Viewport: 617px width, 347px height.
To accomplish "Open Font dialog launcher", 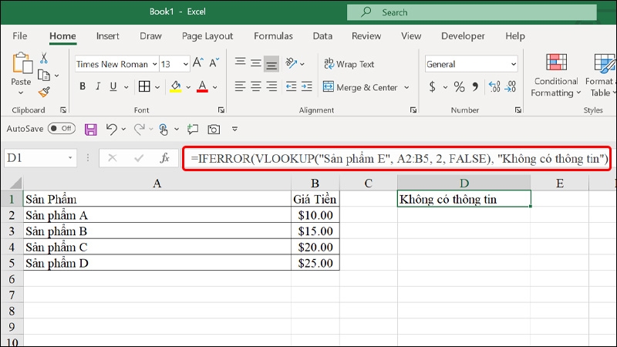I will pyautogui.click(x=221, y=110).
